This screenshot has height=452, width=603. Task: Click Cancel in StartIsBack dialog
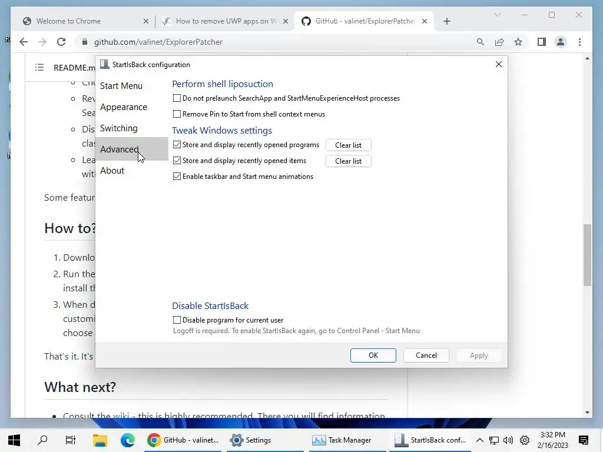click(426, 355)
